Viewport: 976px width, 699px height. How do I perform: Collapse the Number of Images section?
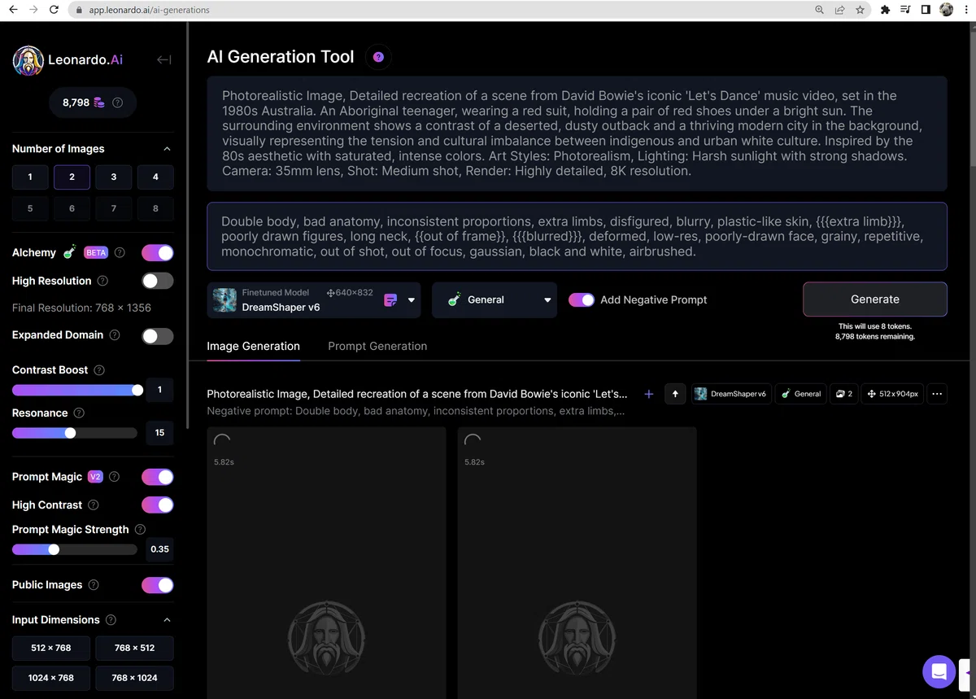pyautogui.click(x=167, y=149)
